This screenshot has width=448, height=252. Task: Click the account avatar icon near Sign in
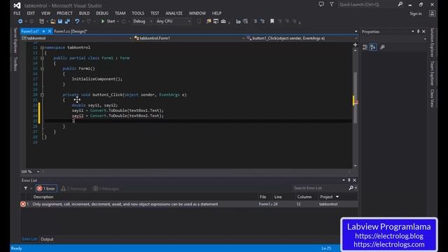tap(433, 13)
